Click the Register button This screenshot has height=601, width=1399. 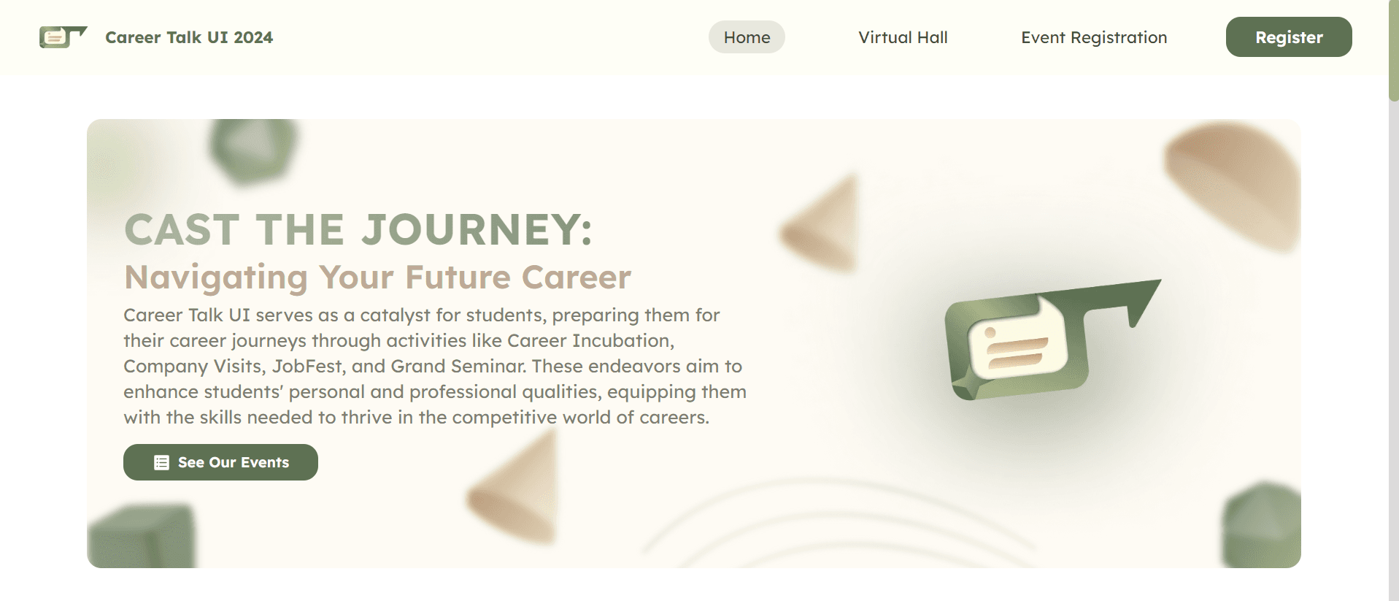click(x=1289, y=37)
